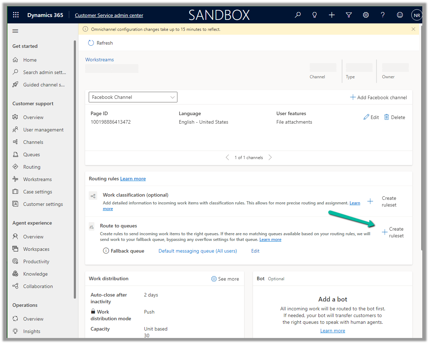The height and width of the screenshot is (344, 429).
Task: Edit the Facebook channel
Action: coord(371,117)
